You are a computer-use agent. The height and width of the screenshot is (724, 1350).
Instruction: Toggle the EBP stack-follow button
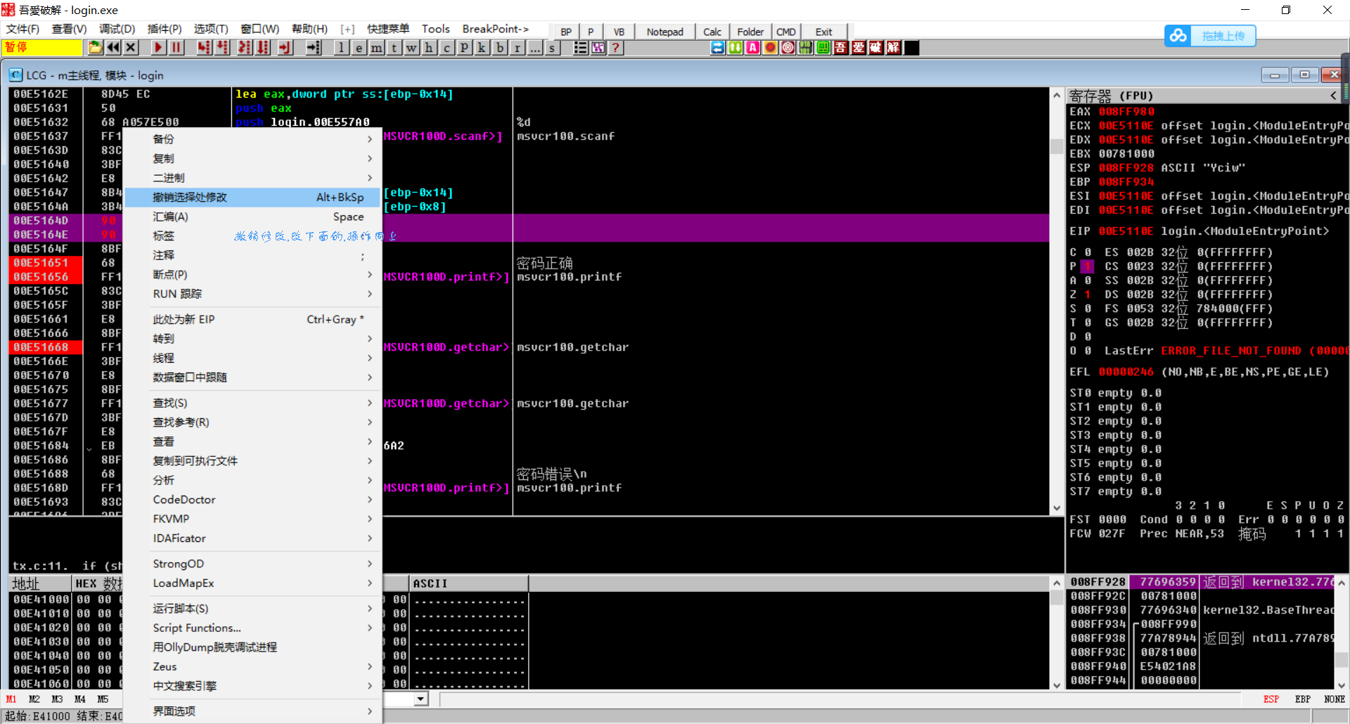click(1303, 699)
